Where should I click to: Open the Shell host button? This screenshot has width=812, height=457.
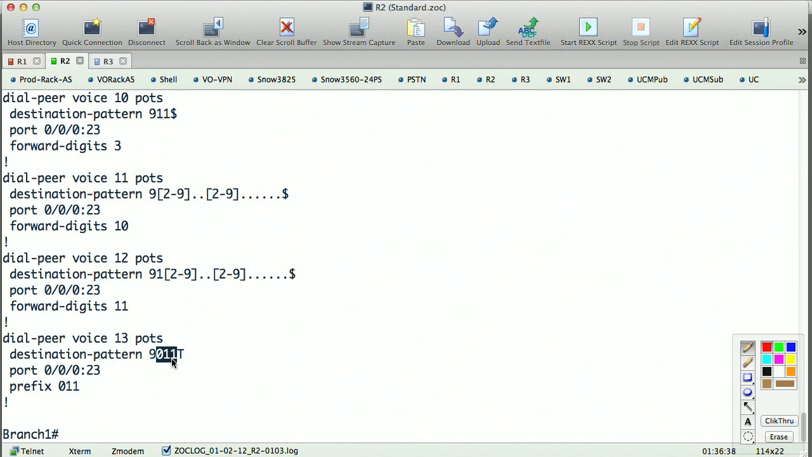pos(164,80)
